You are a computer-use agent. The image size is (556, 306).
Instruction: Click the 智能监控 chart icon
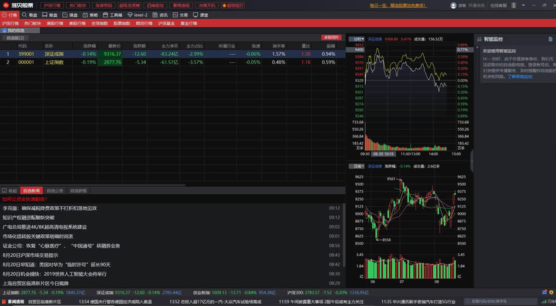coord(479,39)
